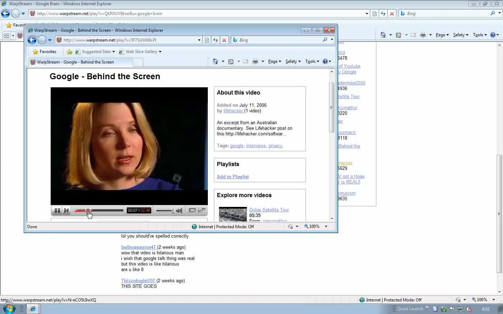Click the Windows Start button
503x314 pixels.
(x=9, y=308)
